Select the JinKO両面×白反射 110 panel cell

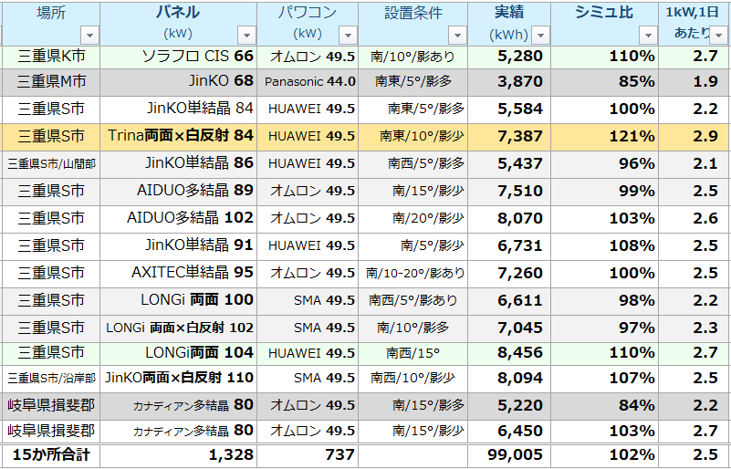(x=179, y=378)
